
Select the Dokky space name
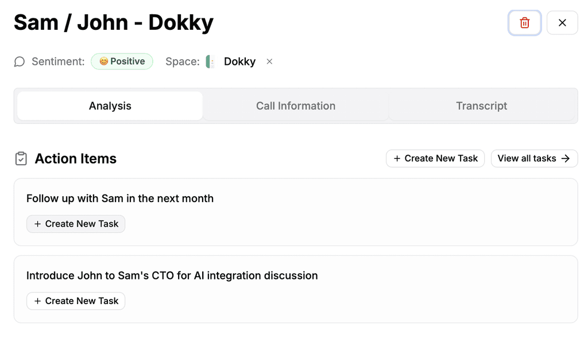tap(239, 62)
